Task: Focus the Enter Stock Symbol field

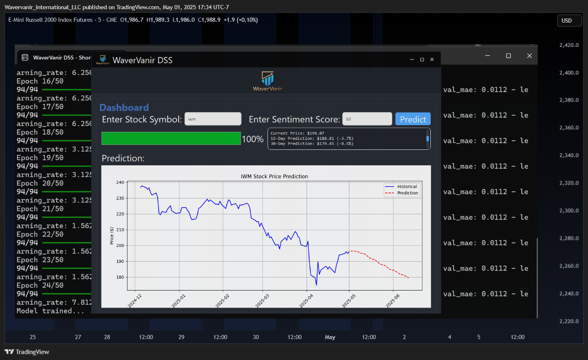Action: tap(213, 119)
